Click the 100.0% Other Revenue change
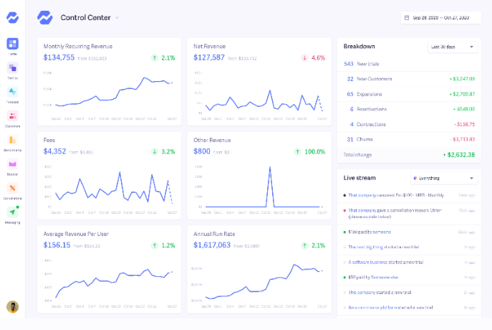The height and width of the screenshot is (330, 492). pyautogui.click(x=314, y=152)
